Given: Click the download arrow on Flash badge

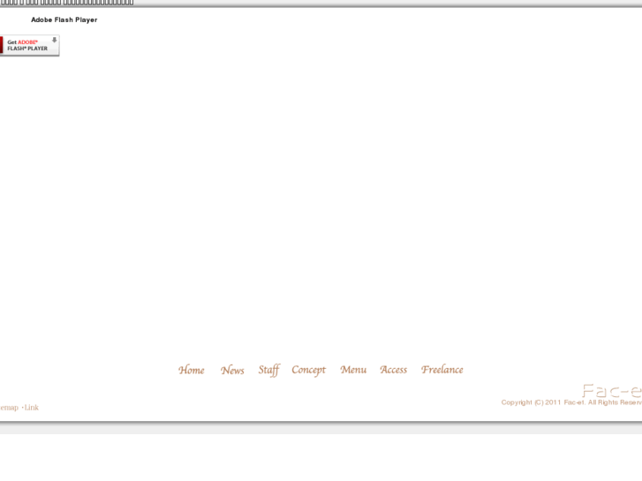Looking at the screenshot, I should tap(54, 40).
